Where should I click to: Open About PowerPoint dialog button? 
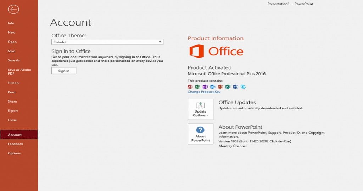201,134
